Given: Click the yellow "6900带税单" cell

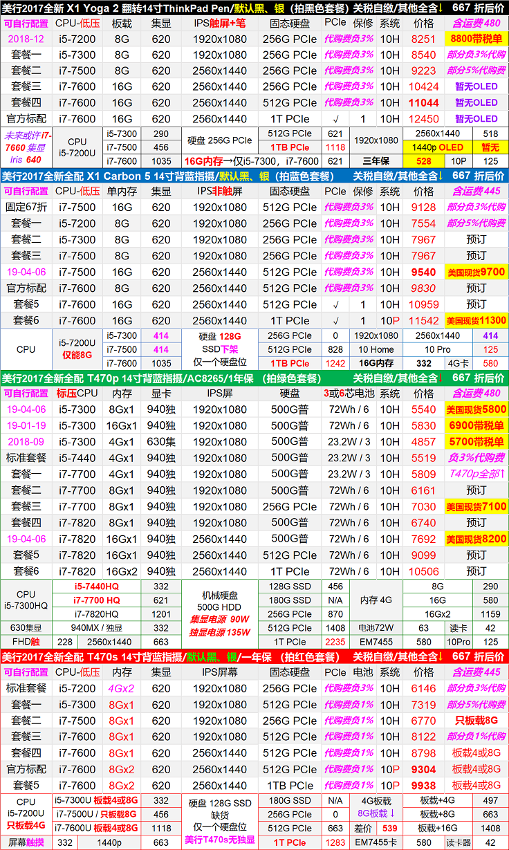Looking at the screenshot, I should tap(476, 425).
